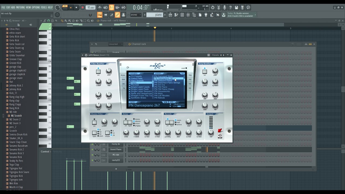Toggle the Reverb on button
345x194 pixels.
[x=168, y=122]
